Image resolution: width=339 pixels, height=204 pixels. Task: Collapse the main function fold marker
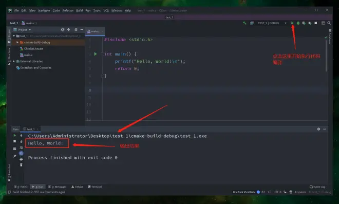[102, 54]
